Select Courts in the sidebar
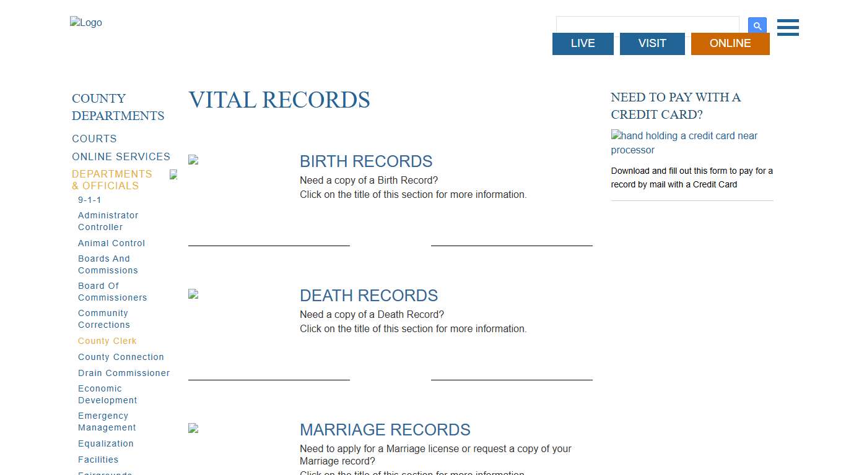846x475 pixels. (x=94, y=139)
